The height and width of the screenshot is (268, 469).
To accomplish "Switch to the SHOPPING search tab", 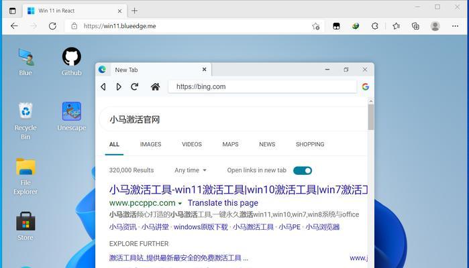I will click(x=310, y=144).
